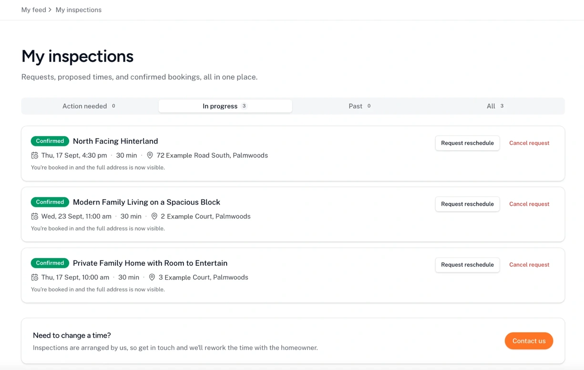Open Private Family Home with Room to Entertain title
The height and width of the screenshot is (370, 584).
[150, 263]
